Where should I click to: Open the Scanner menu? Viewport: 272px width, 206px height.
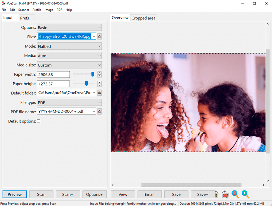click(x=24, y=10)
